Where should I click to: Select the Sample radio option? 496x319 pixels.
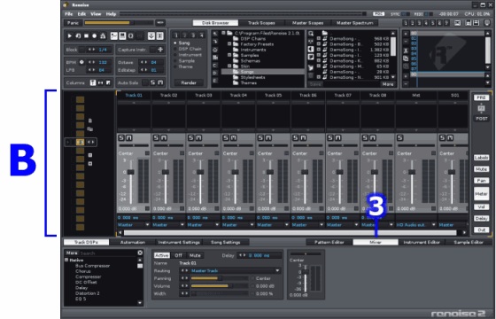coord(175,61)
